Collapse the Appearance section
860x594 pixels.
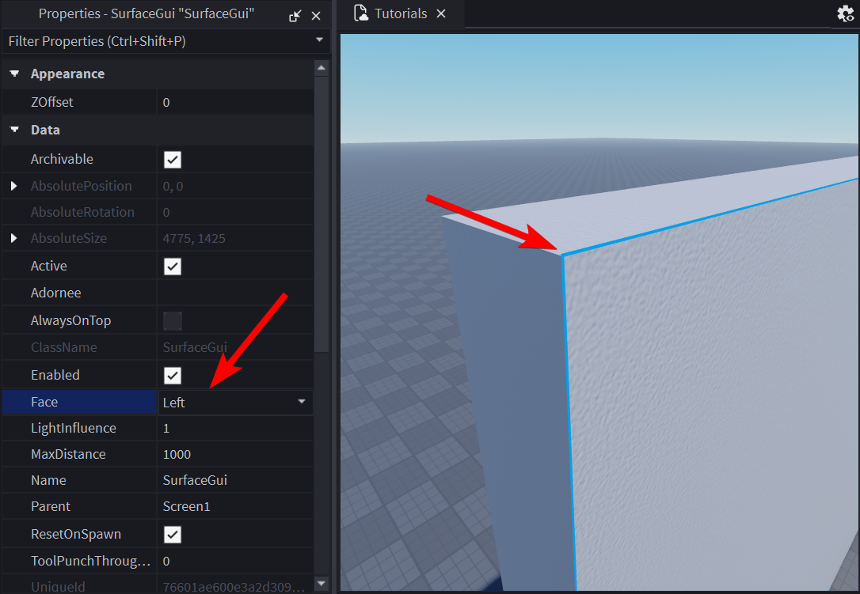click(13, 74)
